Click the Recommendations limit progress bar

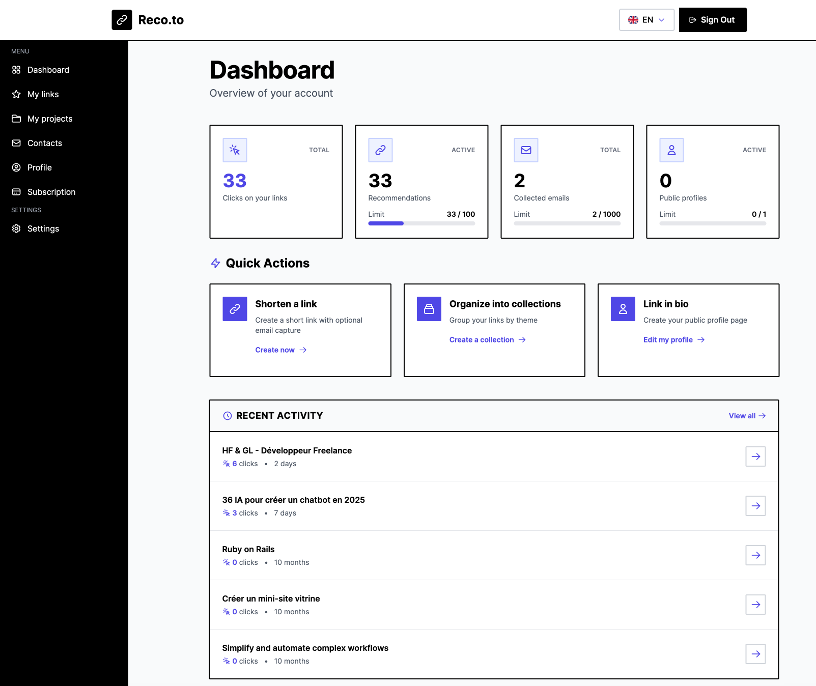point(421,223)
